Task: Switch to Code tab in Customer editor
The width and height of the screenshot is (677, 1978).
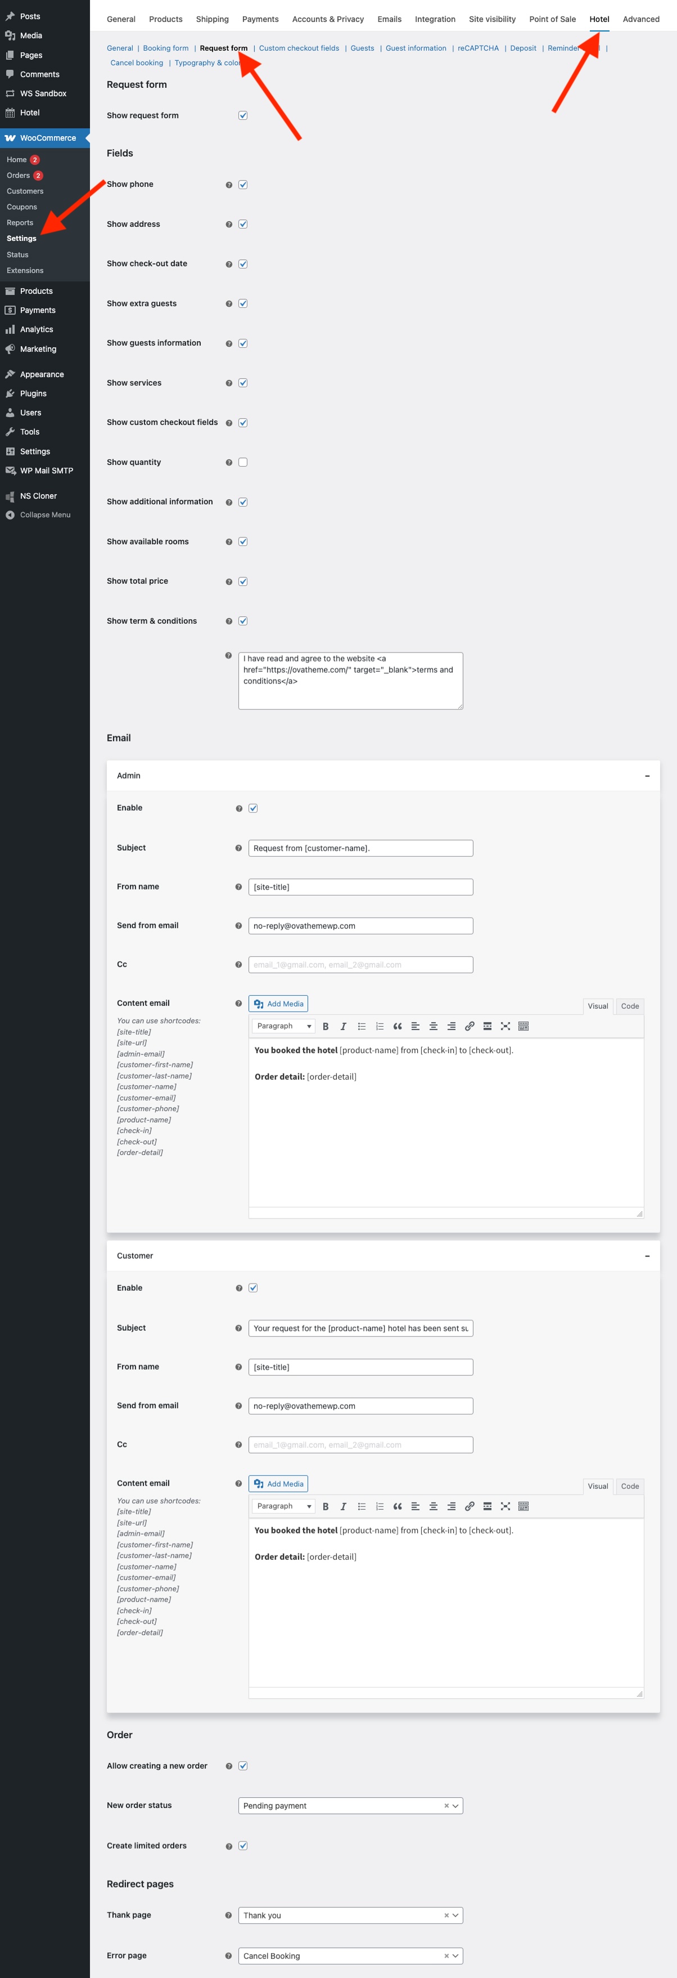Action: tap(629, 1486)
